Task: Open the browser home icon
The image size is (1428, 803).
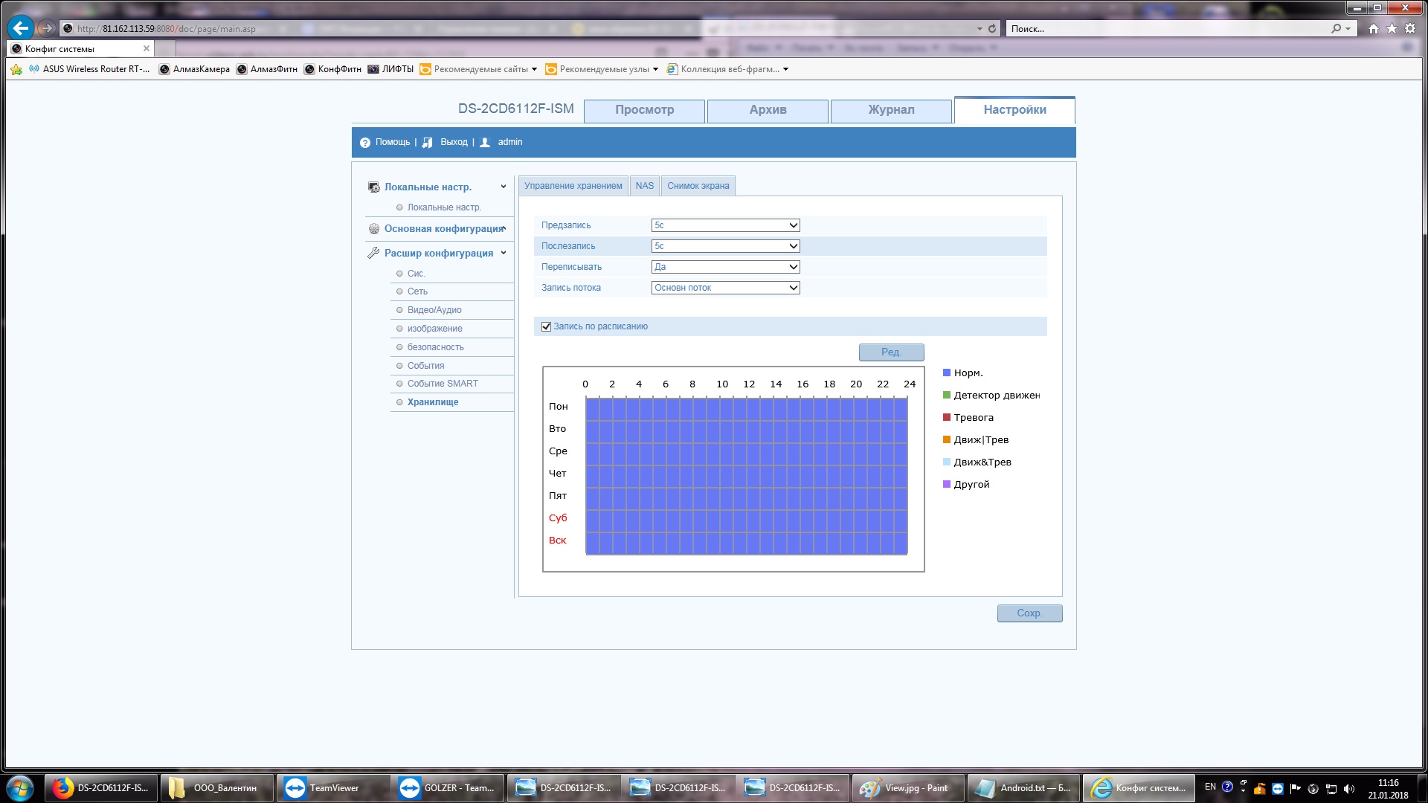Action: pos(1373,29)
